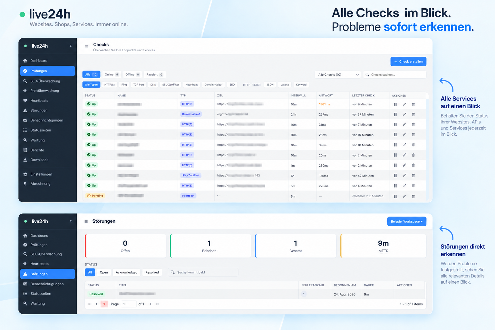Go to next page of incidents table
This screenshot has height=330, width=495.
[150, 304]
